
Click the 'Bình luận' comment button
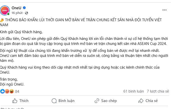[x=63, y=101]
